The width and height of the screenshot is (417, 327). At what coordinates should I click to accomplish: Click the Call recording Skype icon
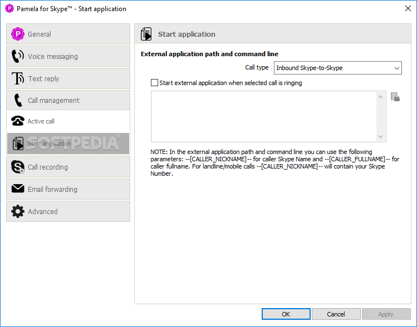(x=18, y=167)
